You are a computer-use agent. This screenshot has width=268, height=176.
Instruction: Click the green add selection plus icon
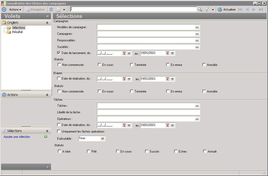click(46, 137)
